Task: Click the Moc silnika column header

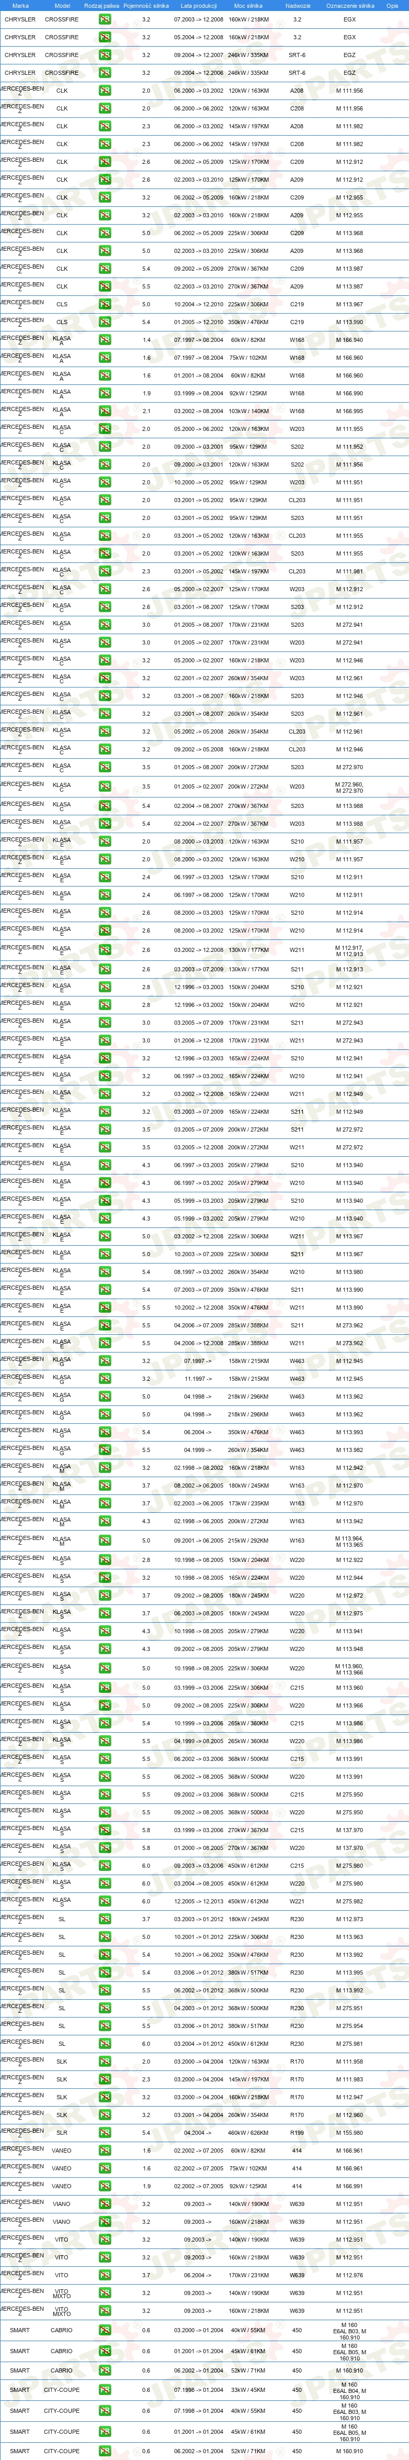Action: pos(248,5)
